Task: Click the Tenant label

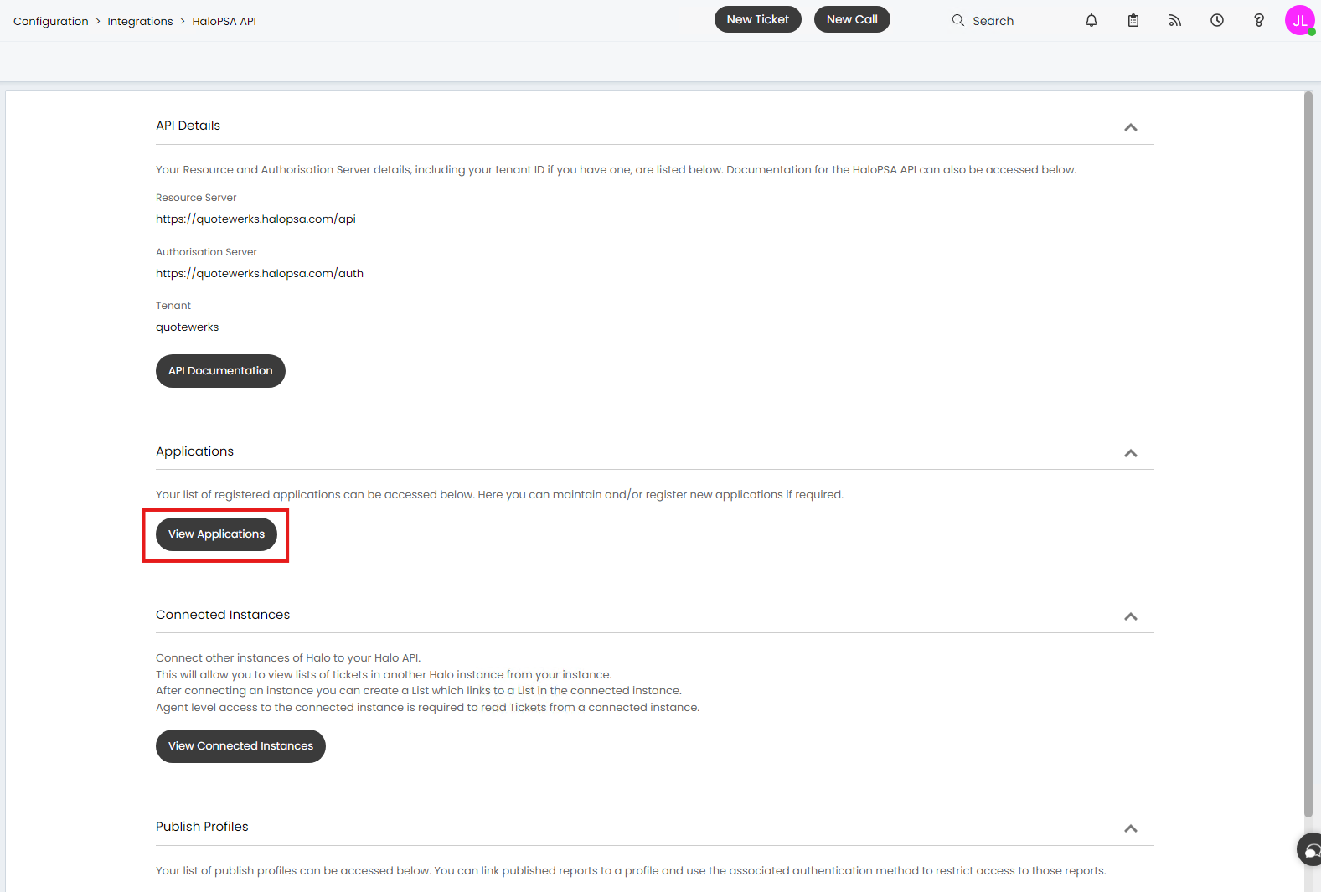Action: point(173,306)
